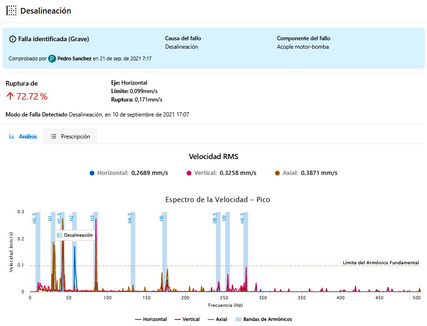Open the Análisis tab

pyautogui.click(x=23, y=136)
